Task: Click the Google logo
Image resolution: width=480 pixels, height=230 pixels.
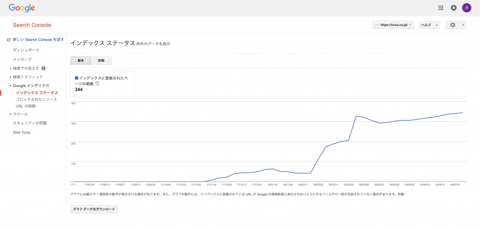Action: point(22,8)
